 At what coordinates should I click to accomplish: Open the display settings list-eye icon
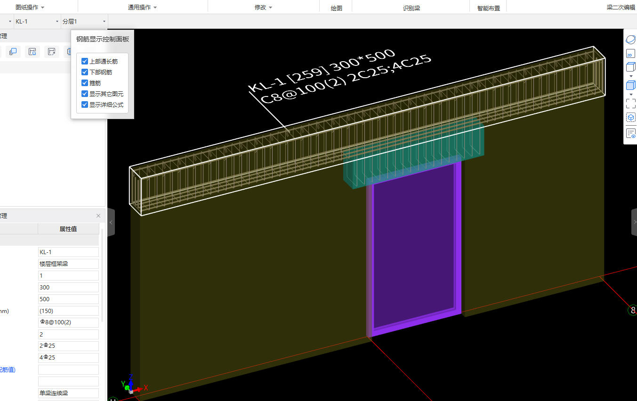pos(630,134)
